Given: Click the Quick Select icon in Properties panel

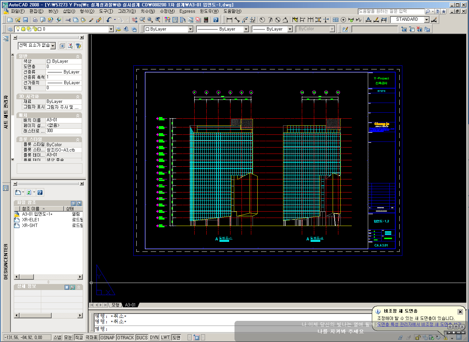Looking at the screenshot, I should 78,46.
